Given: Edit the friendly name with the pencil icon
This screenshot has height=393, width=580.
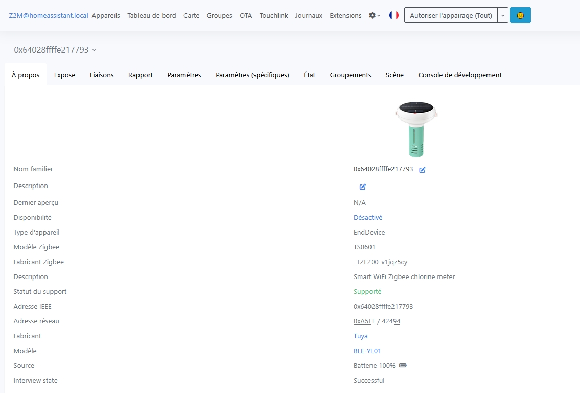Looking at the screenshot, I should click(422, 170).
